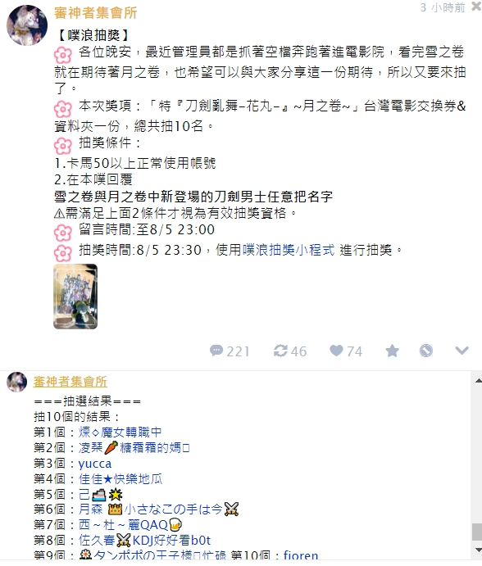Favorite the plurk with the star icon
482x566 pixels.
pos(392,351)
